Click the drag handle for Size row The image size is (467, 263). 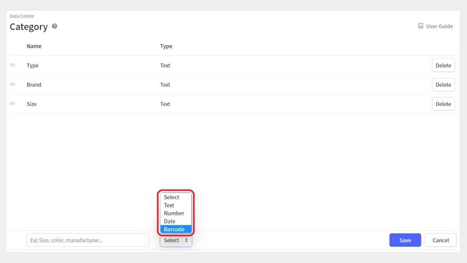pos(12,104)
